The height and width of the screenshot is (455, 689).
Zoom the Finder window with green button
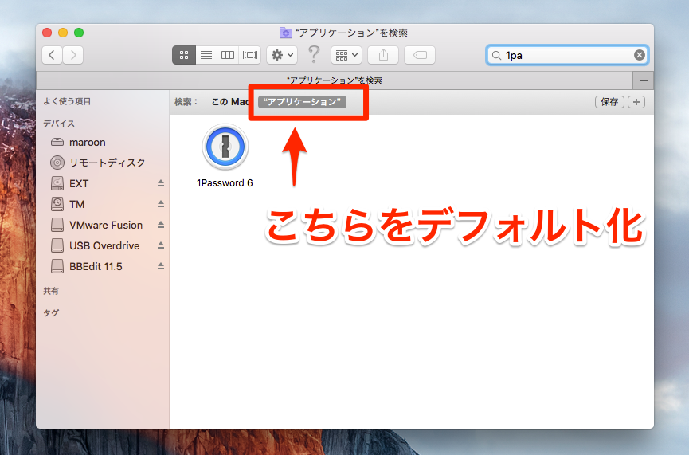tap(79, 33)
